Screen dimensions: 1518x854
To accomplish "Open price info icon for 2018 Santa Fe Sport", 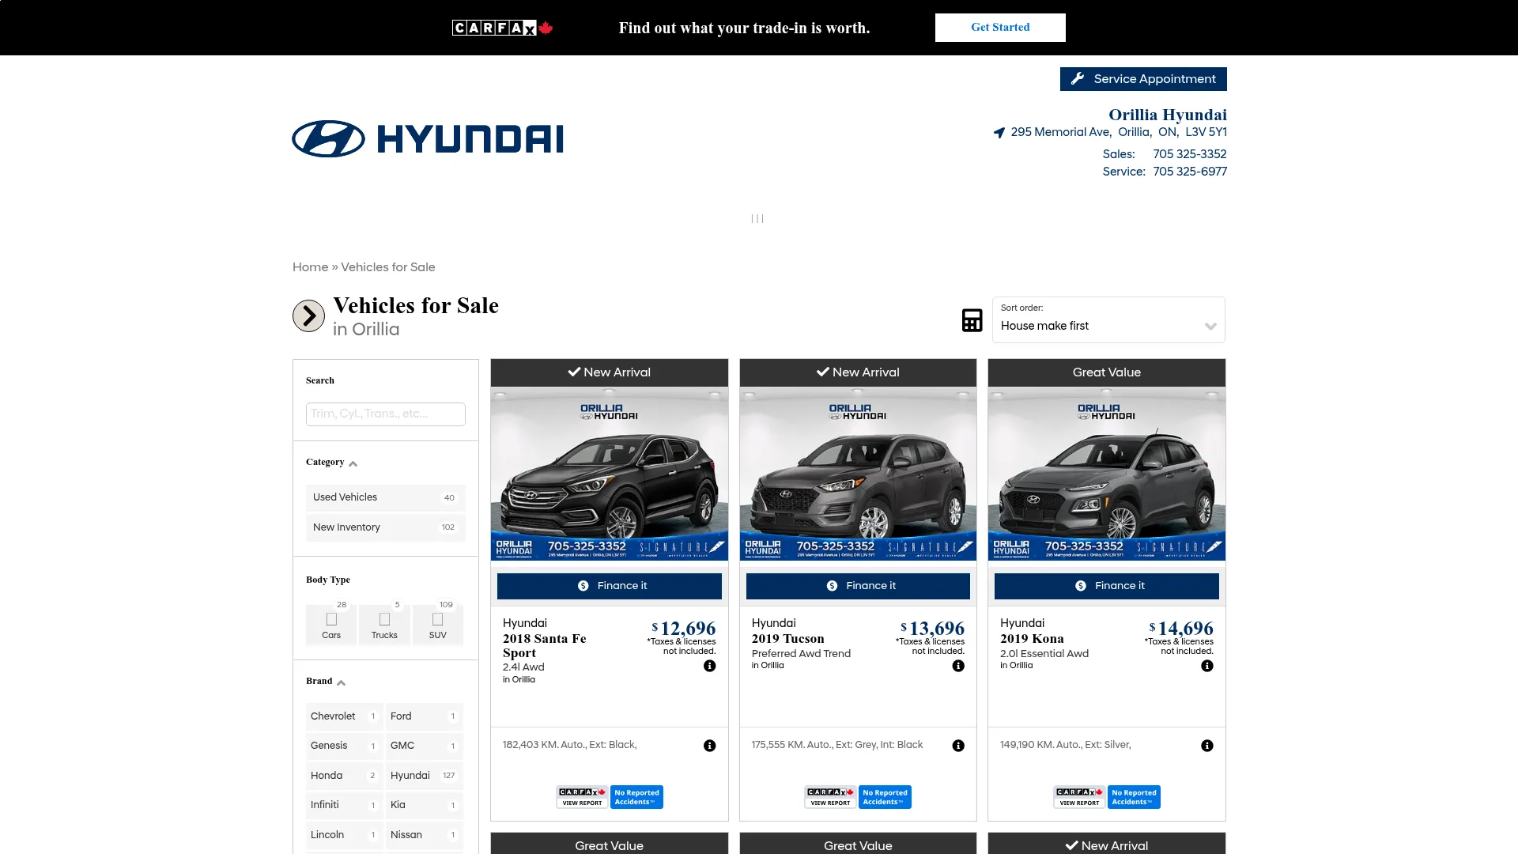I will (710, 666).
